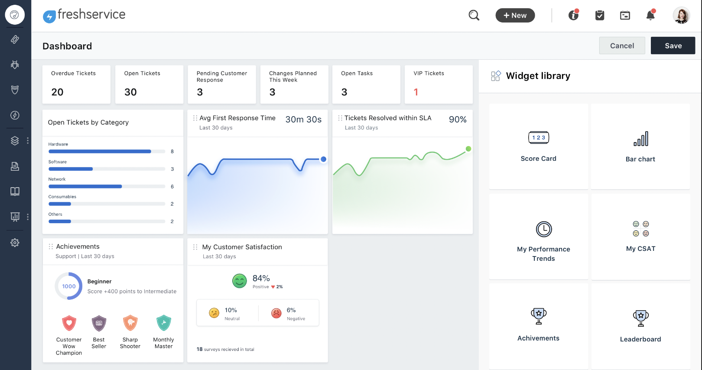
Task: Open the calendar icon in header
Action: (x=625, y=16)
